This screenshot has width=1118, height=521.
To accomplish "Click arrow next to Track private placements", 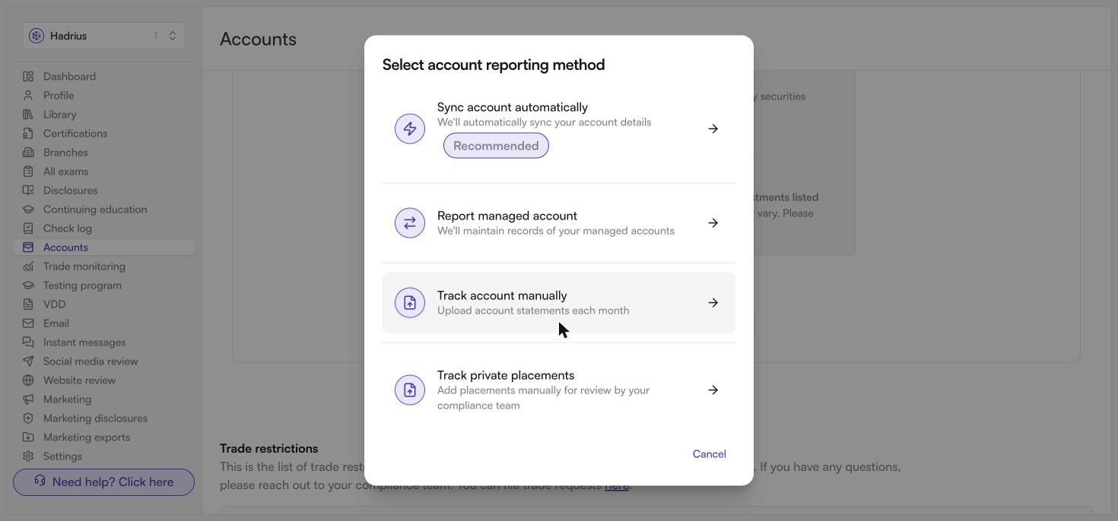I will (x=713, y=390).
